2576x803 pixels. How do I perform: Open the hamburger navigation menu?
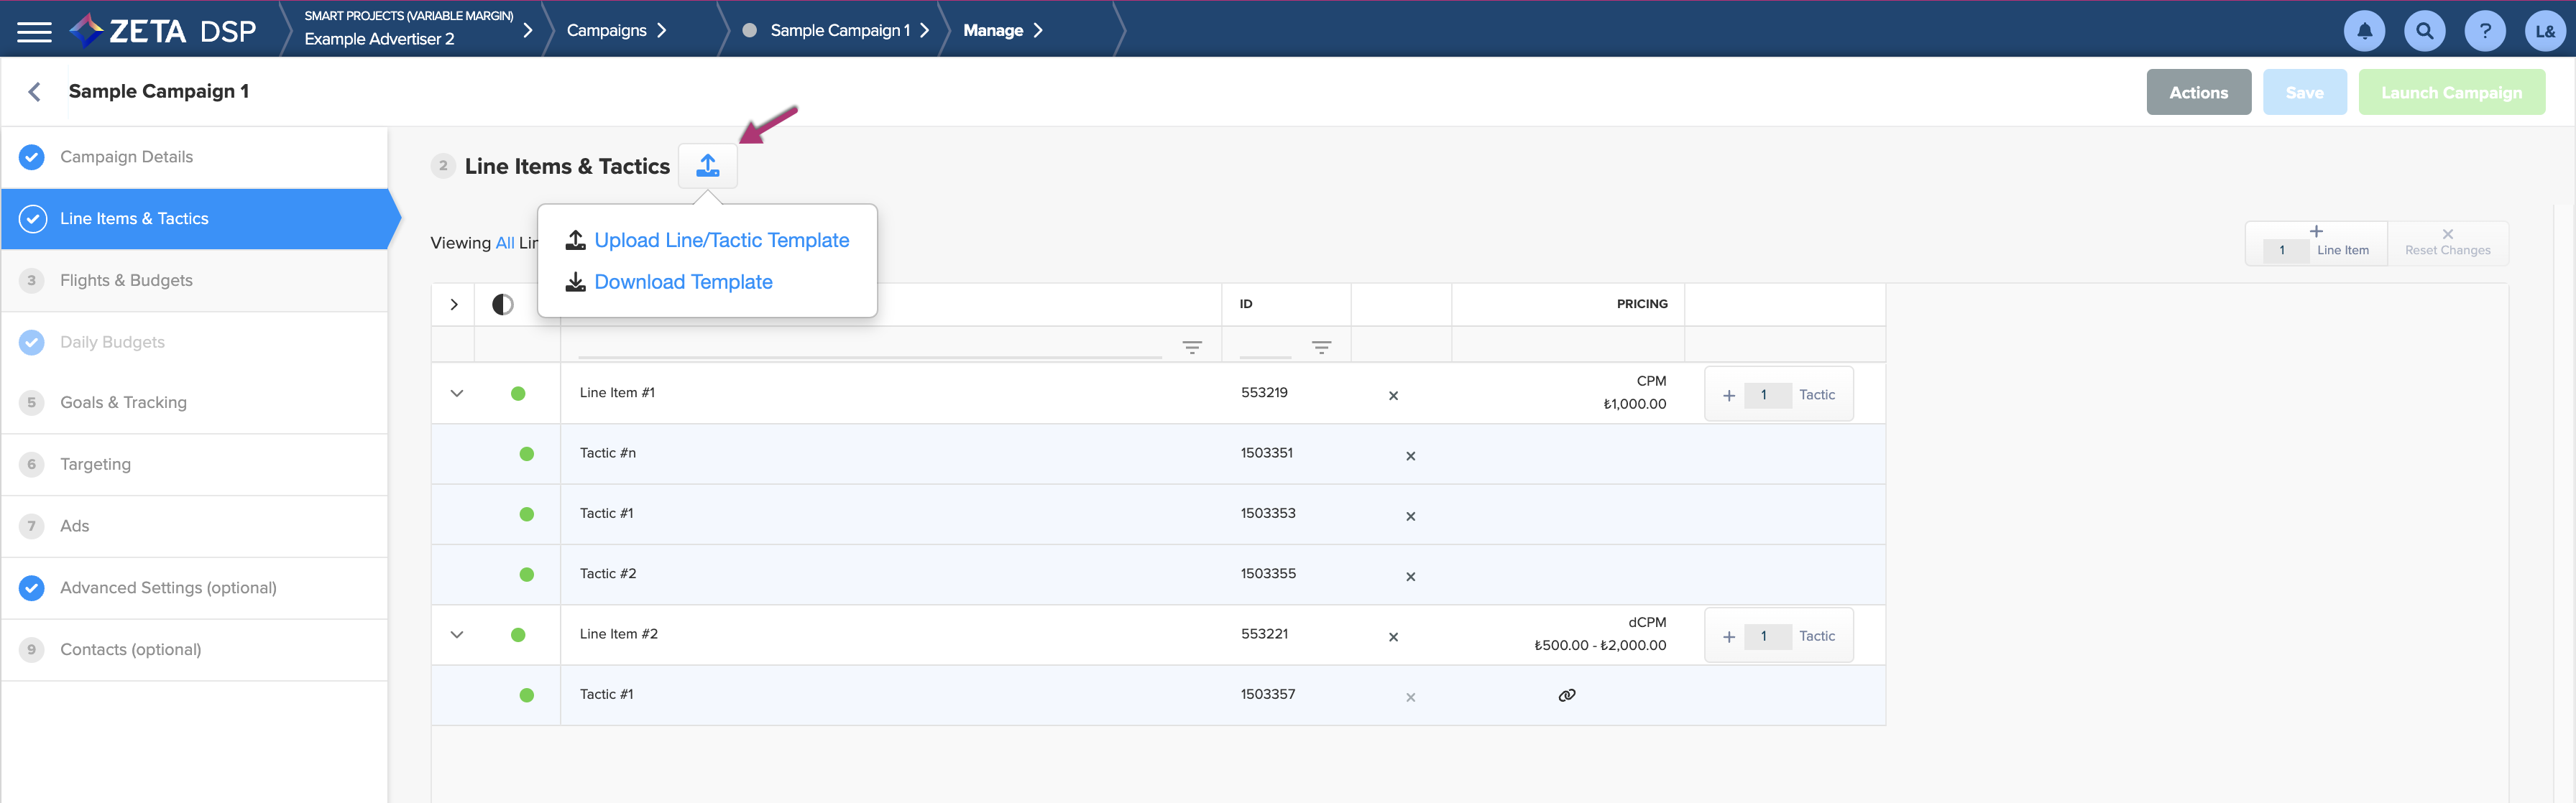click(34, 32)
